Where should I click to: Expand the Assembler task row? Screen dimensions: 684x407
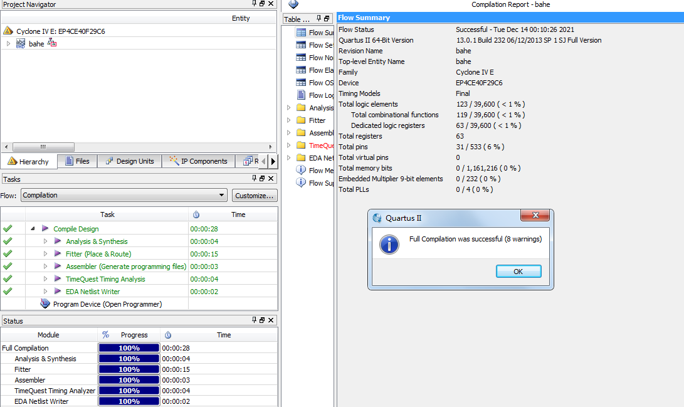[x=45, y=266]
